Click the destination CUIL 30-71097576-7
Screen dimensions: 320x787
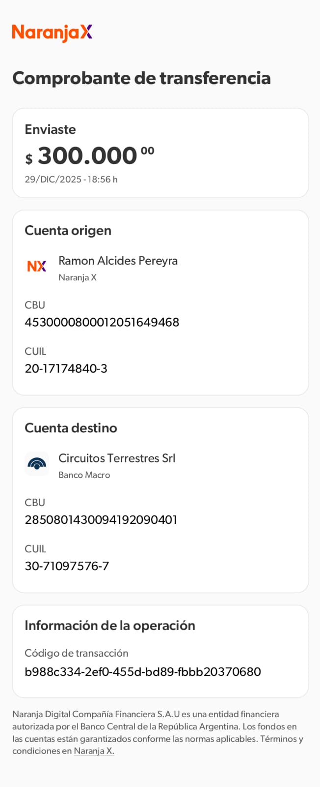point(67,566)
